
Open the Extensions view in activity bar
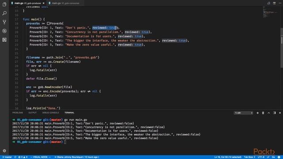pos(4,40)
